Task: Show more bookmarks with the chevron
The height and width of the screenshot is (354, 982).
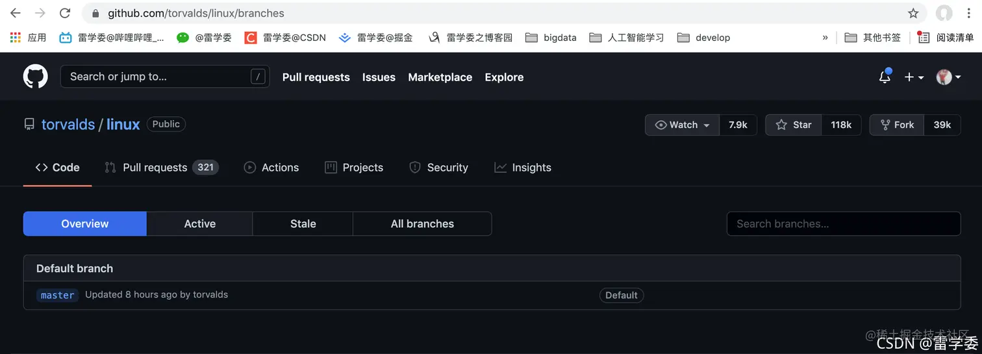Action: [x=825, y=38]
